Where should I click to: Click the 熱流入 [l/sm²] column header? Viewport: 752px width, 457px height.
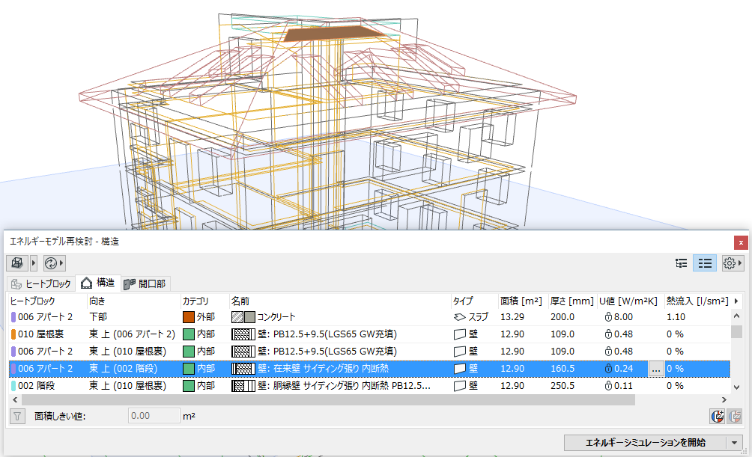(697, 301)
